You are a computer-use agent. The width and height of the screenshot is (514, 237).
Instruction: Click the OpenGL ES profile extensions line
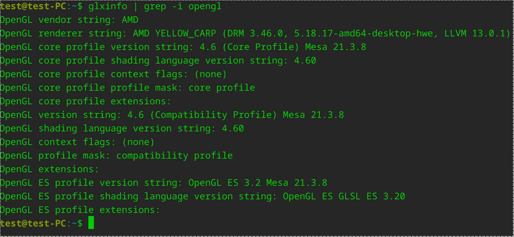pyautogui.click(x=80, y=210)
